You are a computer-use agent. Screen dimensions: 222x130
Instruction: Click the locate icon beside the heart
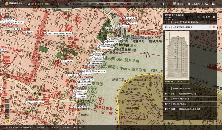click(211, 27)
